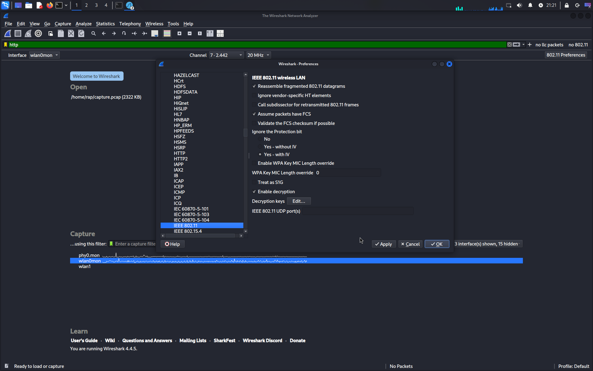Open the Statistics menu
This screenshot has height=371, width=593.
click(x=105, y=24)
